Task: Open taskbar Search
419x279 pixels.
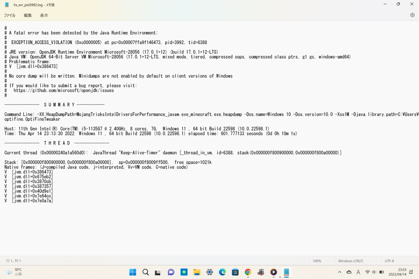Action: [x=146, y=272]
